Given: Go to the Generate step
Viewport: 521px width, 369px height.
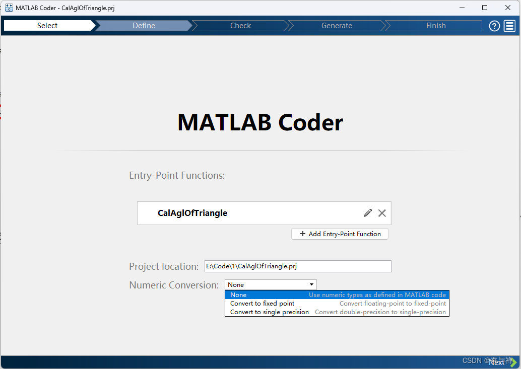Looking at the screenshot, I should click(x=337, y=26).
